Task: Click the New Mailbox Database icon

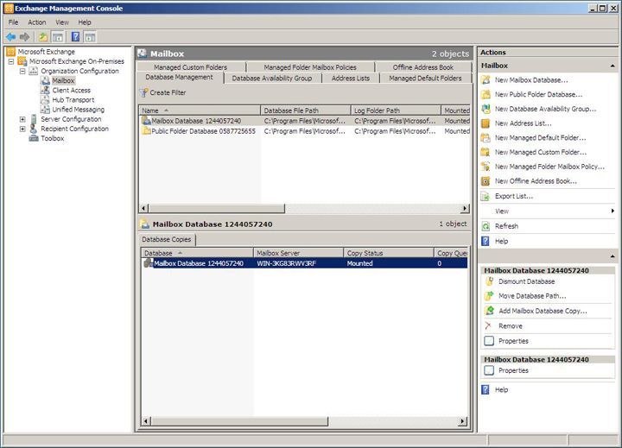Action: 486,80
